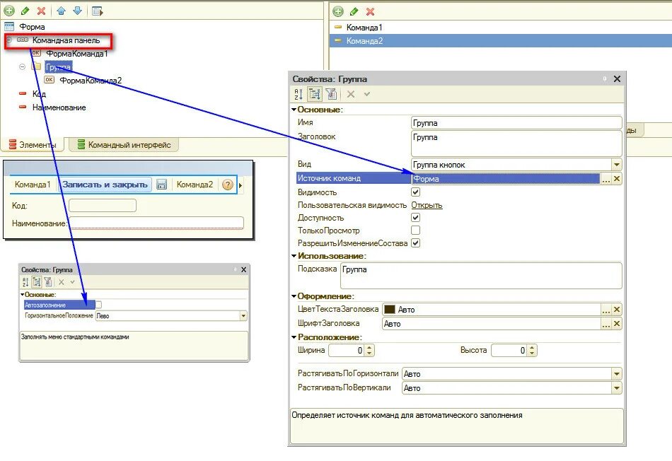The image size is (672, 461).
Task: Open Пользовательская видимость Открыть link
Action: (x=427, y=205)
